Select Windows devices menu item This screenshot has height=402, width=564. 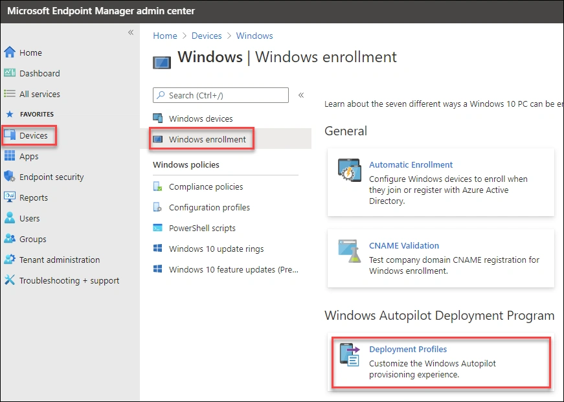coord(201,118)
